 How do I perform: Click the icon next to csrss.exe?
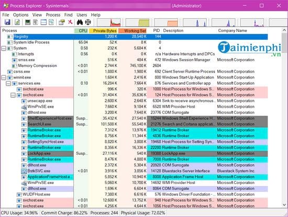(10, 72)
